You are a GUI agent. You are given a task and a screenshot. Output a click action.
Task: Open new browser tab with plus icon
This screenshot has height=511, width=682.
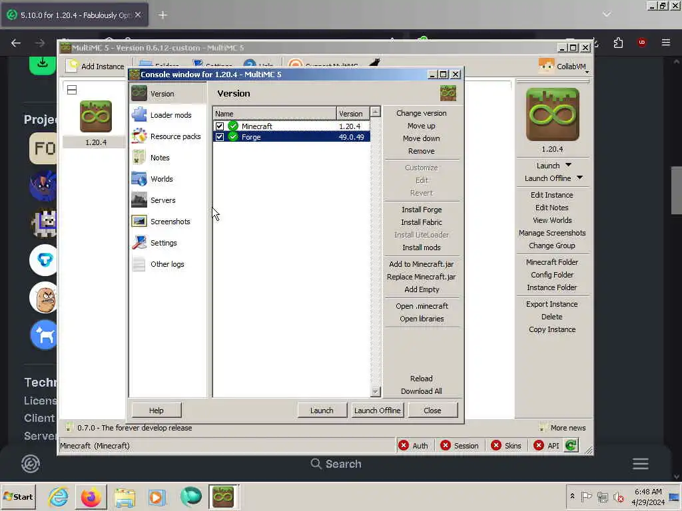pyautogui.click(x=163, y=15)
